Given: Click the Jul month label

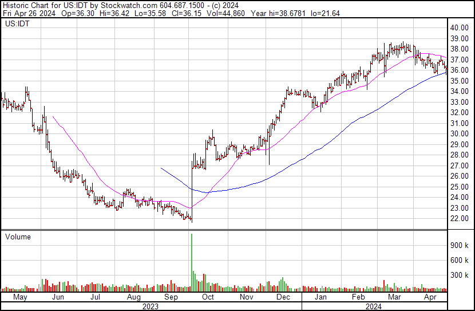Looking at the screenshot, I should [x=96, y=297].
